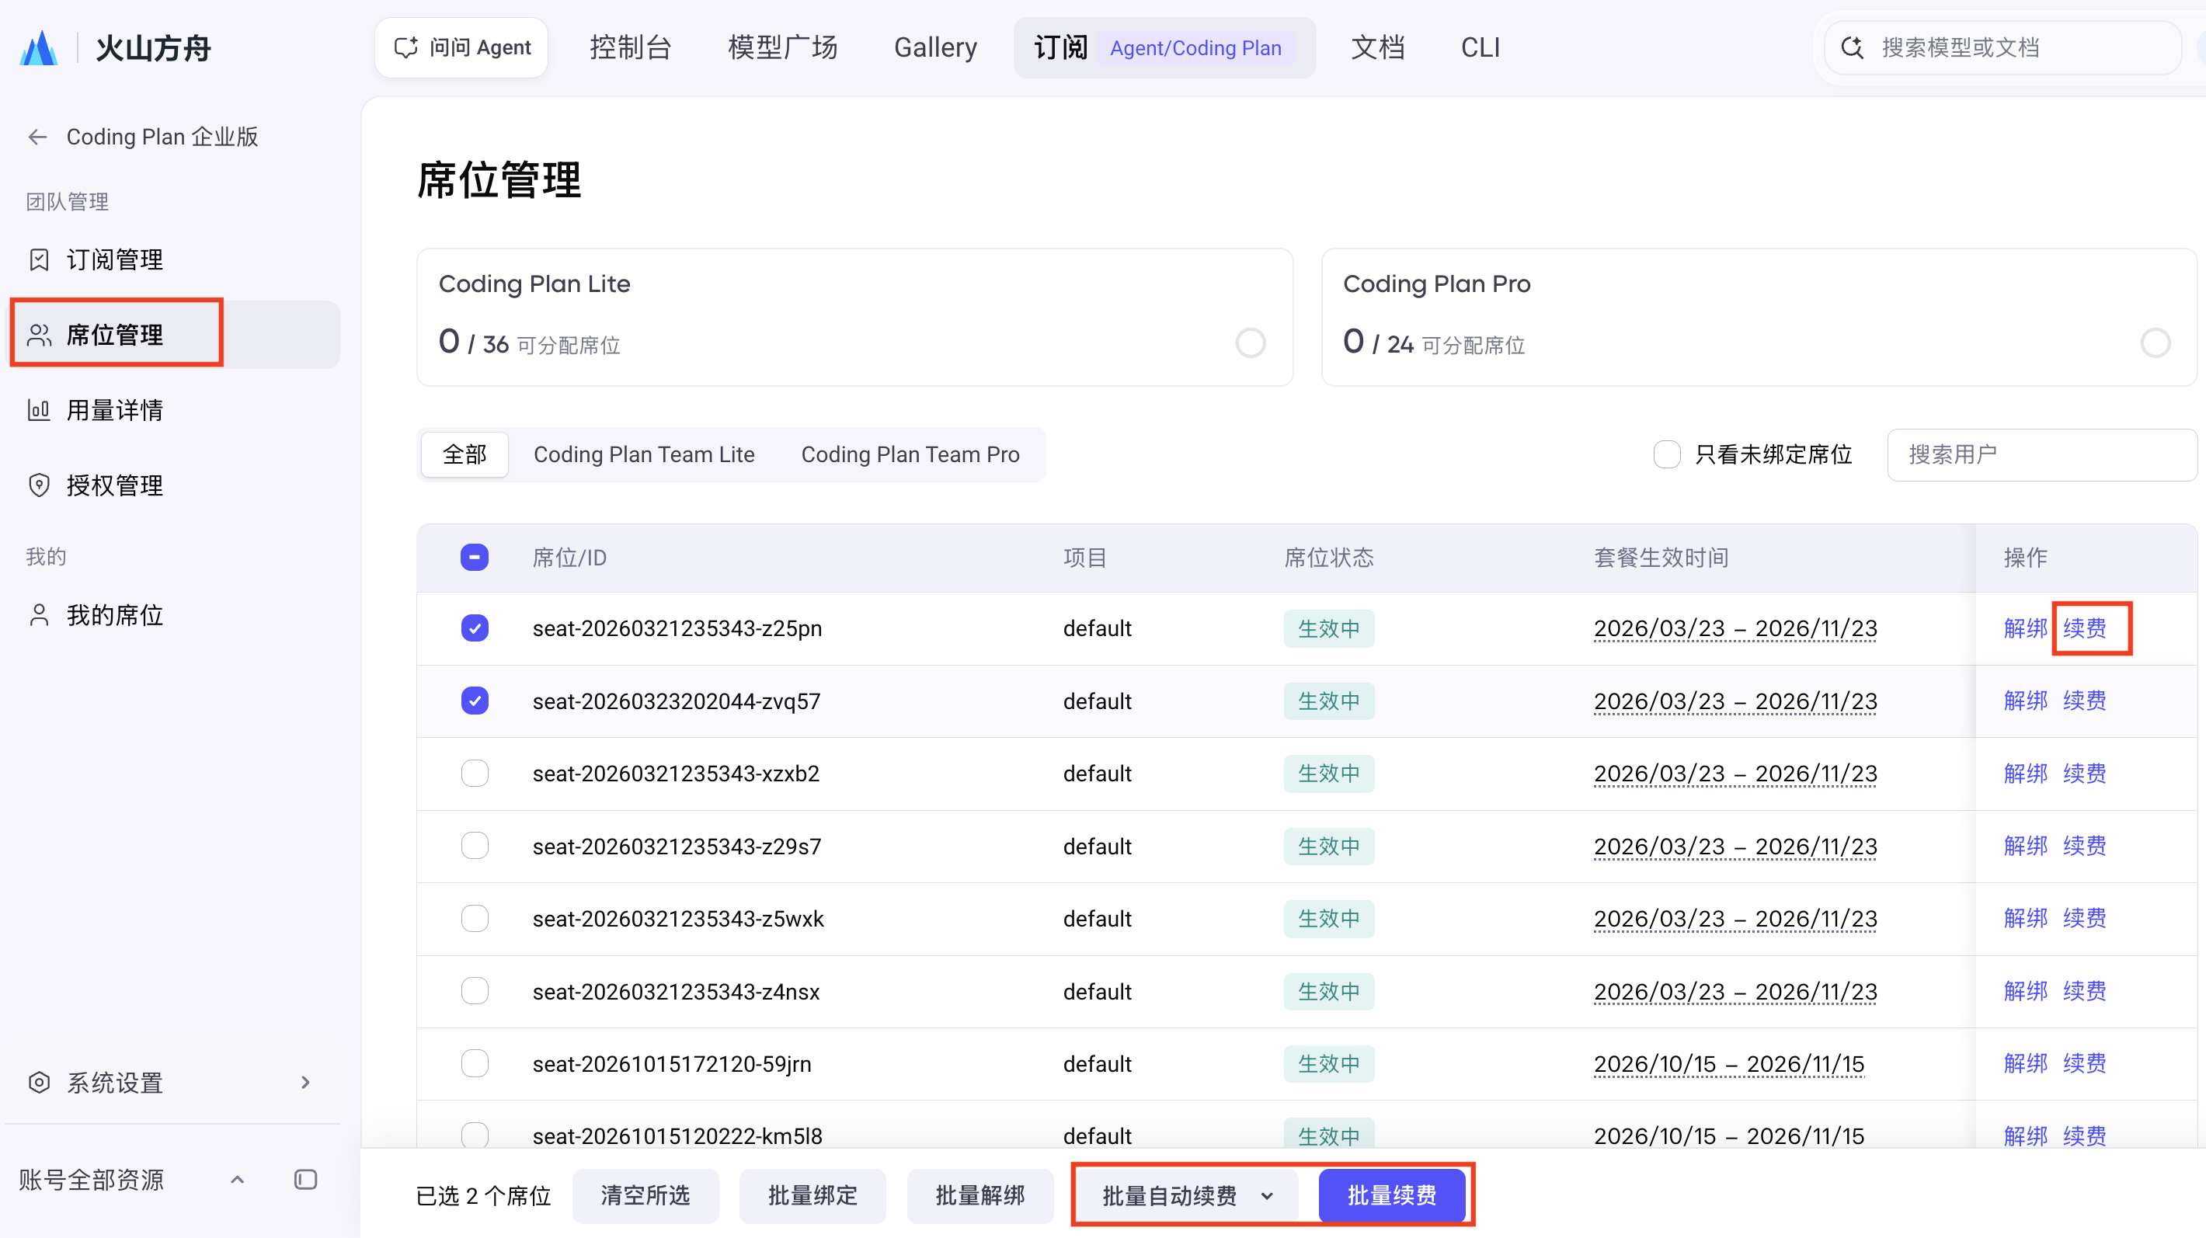Click the 清空所选 button

645,1195
